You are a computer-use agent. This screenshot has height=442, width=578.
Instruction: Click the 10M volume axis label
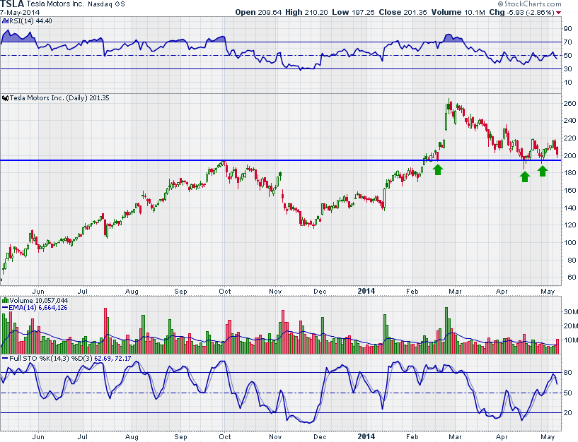pyautogui.click(x=570, y=340)
